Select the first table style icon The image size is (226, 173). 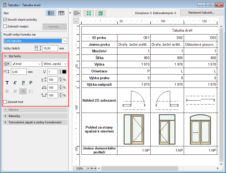coord(51,13)
